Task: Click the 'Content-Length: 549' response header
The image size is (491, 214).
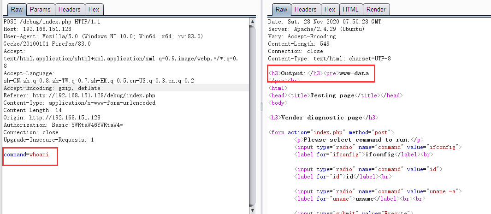Action: pos(298,44)
